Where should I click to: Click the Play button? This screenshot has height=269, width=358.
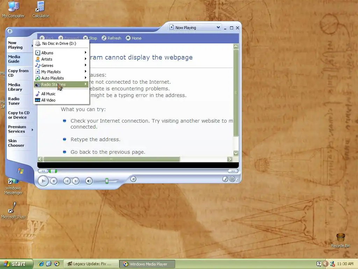(x=43, y=181)
